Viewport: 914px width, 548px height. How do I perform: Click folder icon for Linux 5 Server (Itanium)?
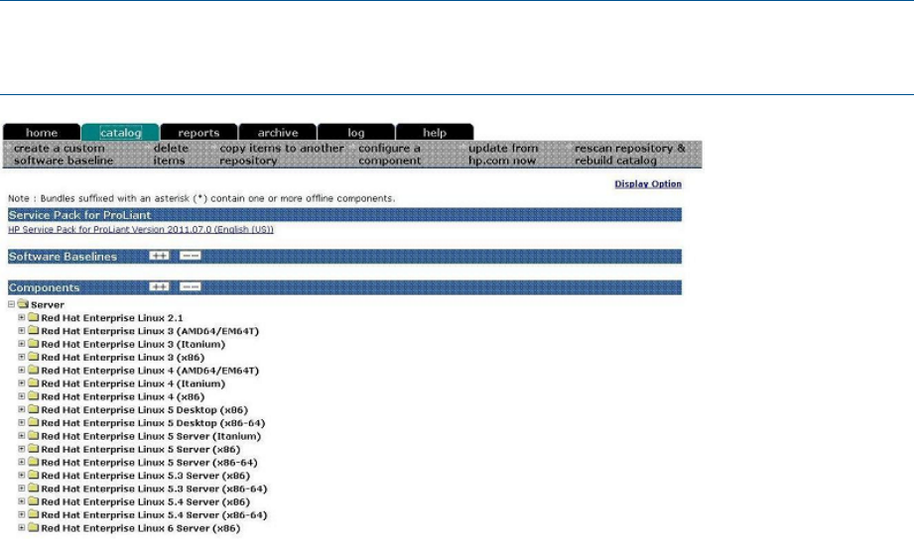(x=33, y=436)
